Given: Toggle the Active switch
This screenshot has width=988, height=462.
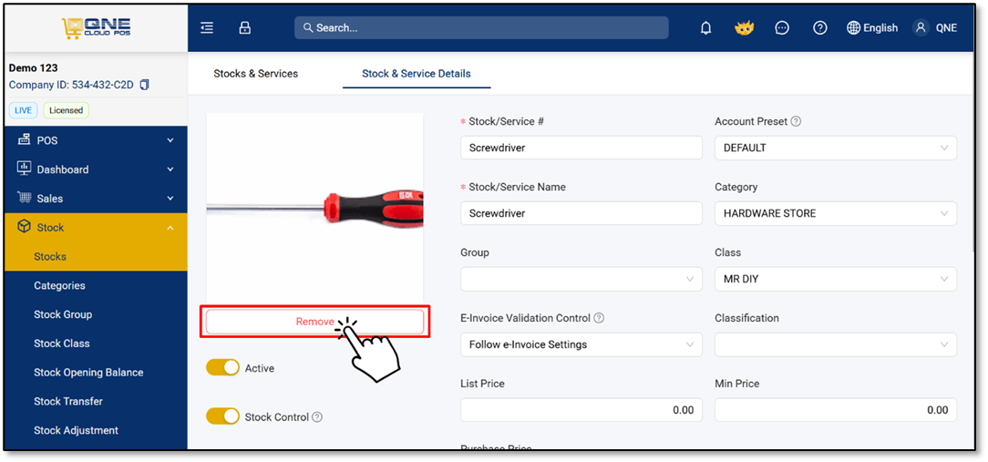Looking at the screenshot, I should tap(223, 367).
